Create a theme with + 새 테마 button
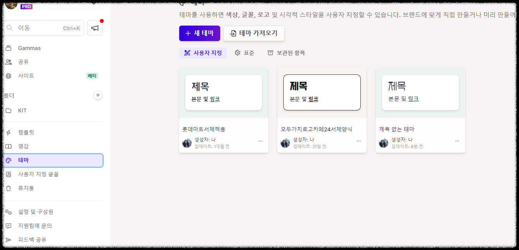Viewport: 519px width, 250px height. 199,33
